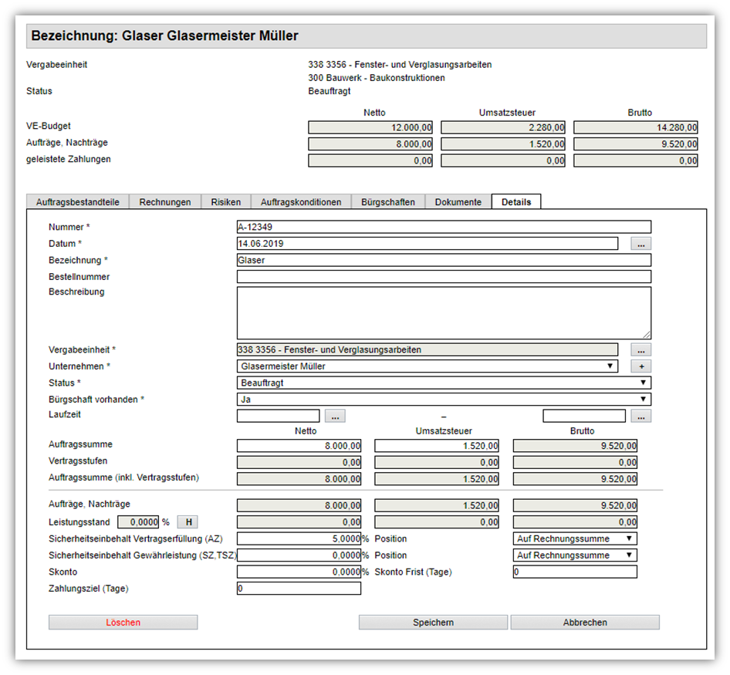Save the order with Speichern

(x=433, y=623)
